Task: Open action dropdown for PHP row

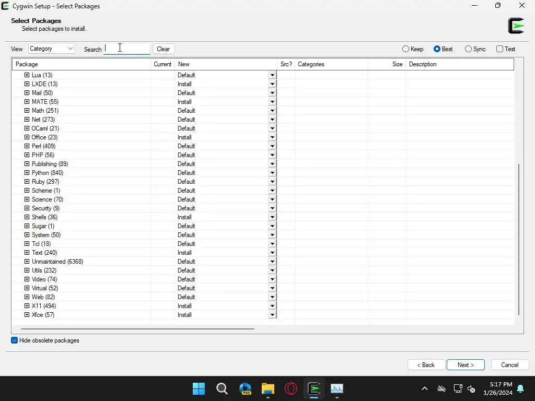Action: (272, 155)
